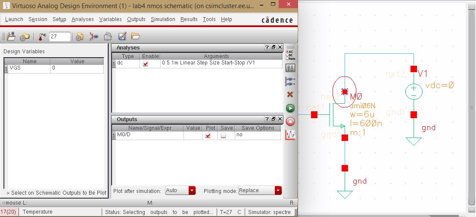Select the Trans radio button

click(287, 58)
